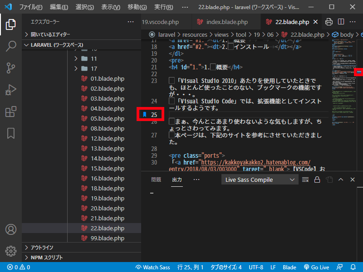
Task: Expand the NPM スクリプト section
Action: [82, 257]
